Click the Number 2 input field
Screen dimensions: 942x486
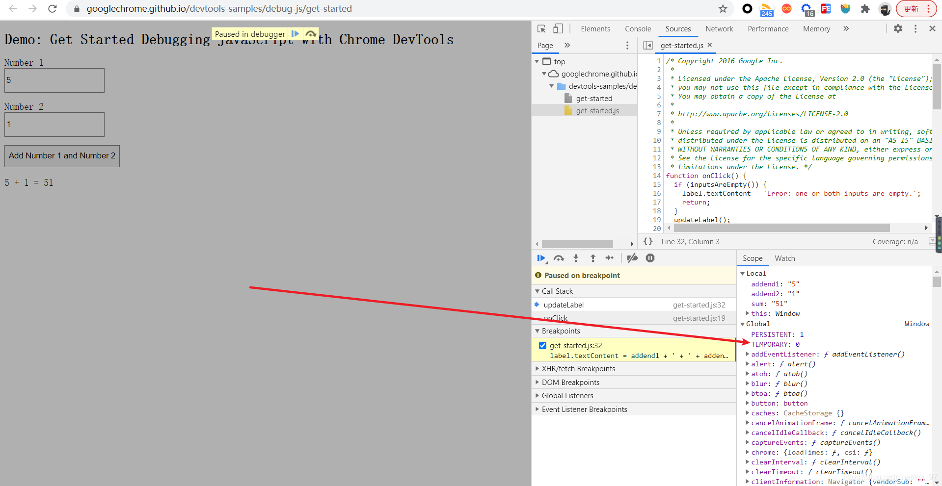(x=54, y=125)
